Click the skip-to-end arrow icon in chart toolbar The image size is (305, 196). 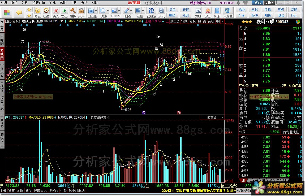tap(218, 21)
